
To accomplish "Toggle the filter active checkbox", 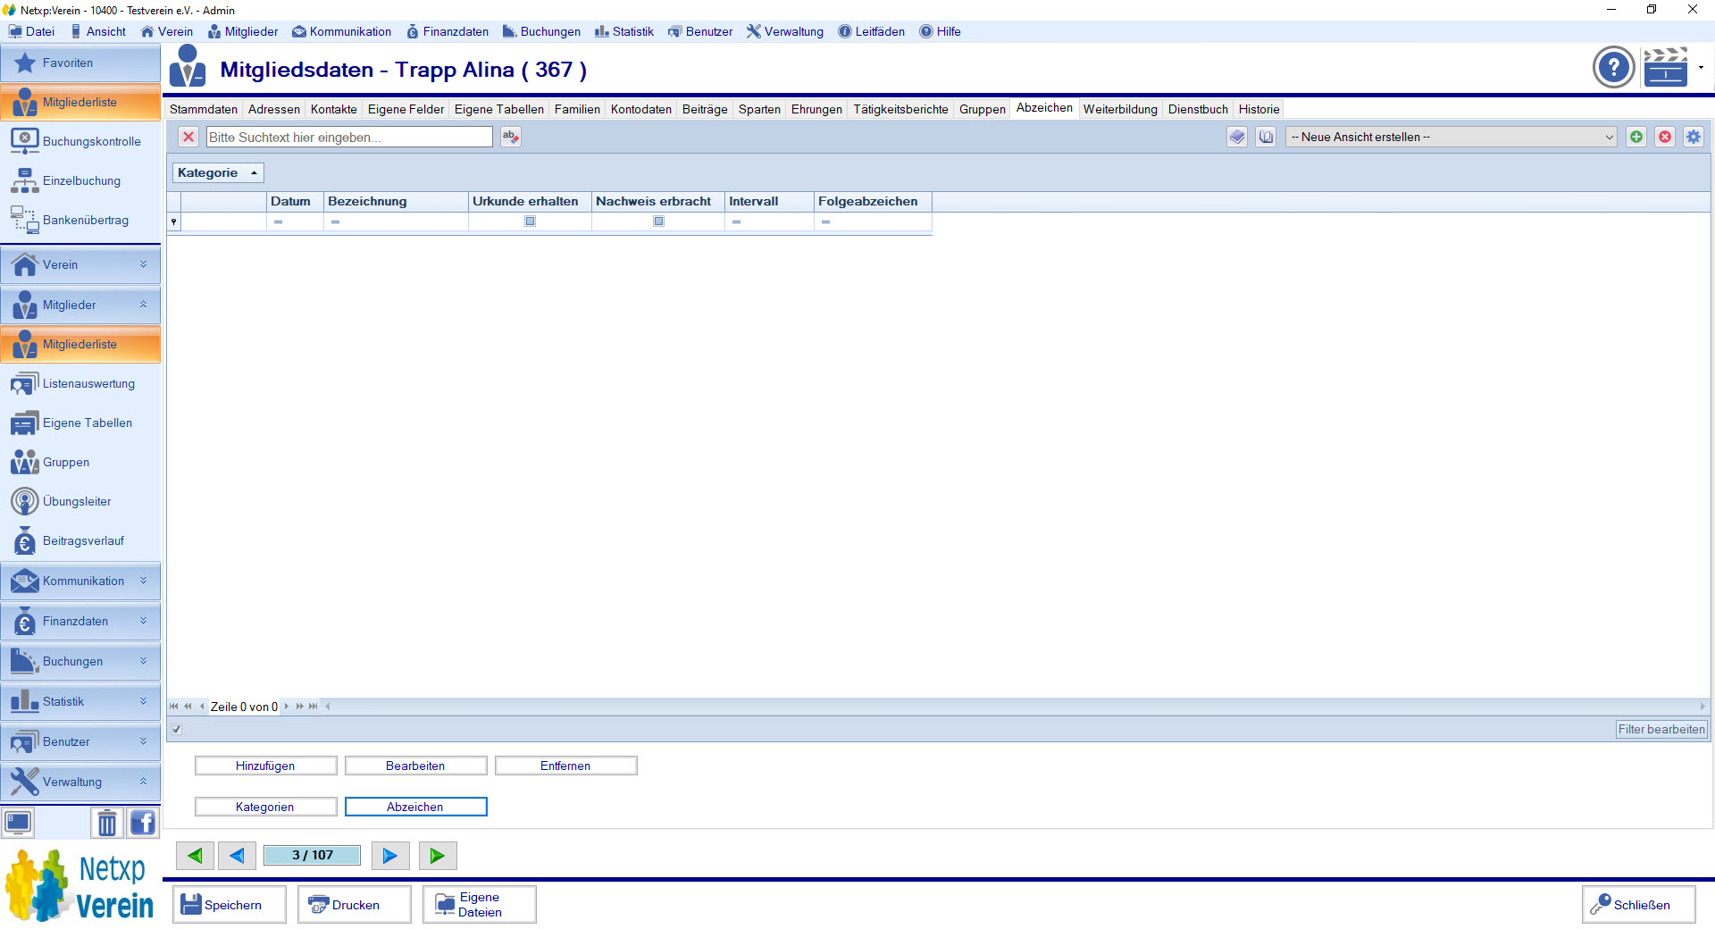I will [x=177, y=729].
